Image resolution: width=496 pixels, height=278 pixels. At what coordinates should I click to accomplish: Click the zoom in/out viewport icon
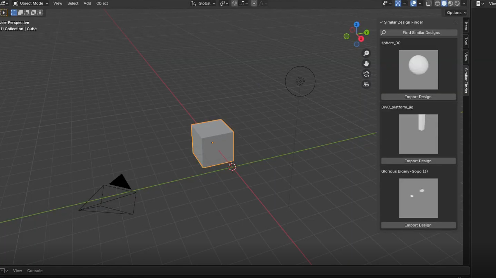point(366,53)
